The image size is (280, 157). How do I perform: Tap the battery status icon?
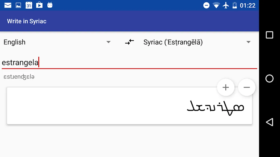[235, 5]
